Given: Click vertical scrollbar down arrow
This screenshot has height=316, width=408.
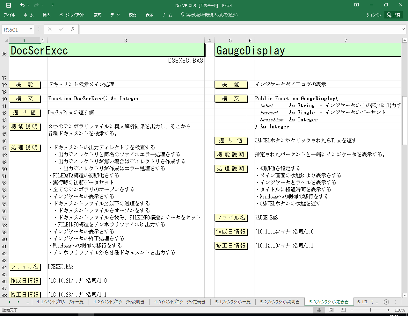Looking at the screenshot, I should click(404, 295).
